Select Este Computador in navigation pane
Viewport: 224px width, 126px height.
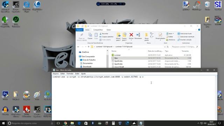(x=87, y=56)
